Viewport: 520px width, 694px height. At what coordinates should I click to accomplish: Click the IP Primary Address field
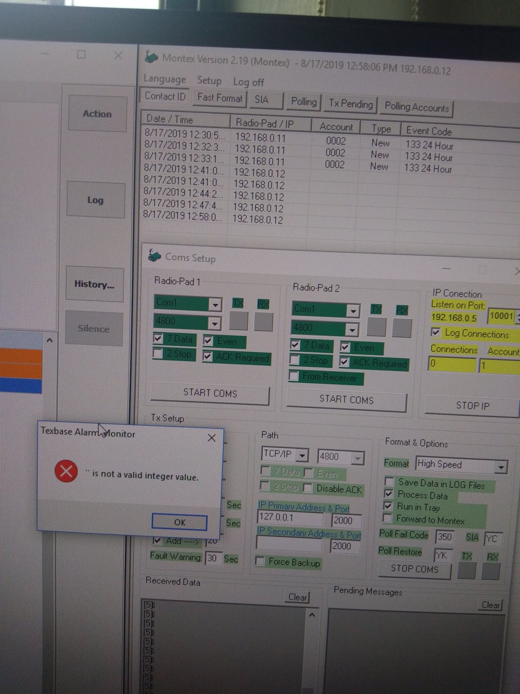click(290, 517)
